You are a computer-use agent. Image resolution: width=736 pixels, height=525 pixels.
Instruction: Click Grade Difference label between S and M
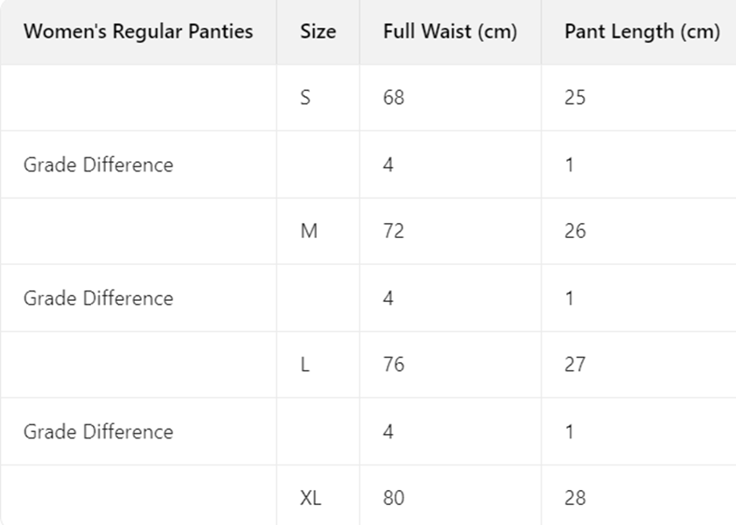point(98,165)
